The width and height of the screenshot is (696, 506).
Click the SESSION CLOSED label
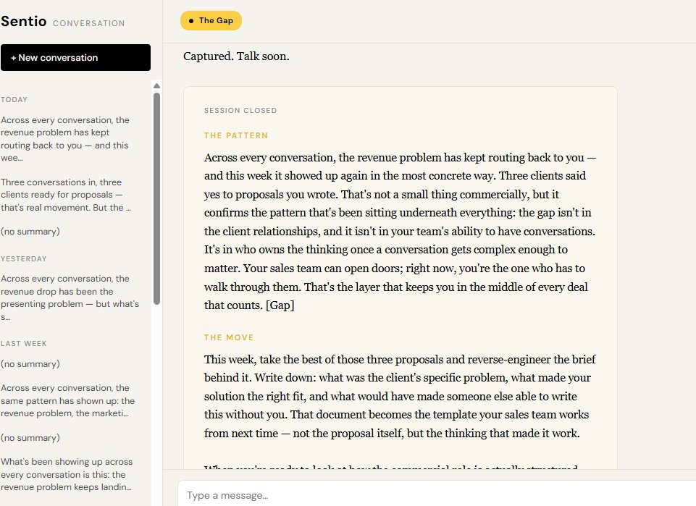point(240,111)
